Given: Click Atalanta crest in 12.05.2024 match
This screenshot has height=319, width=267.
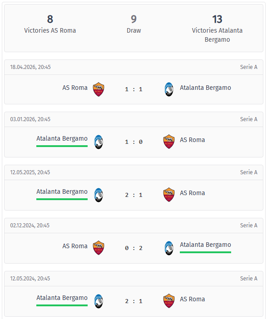Looking at the screenshot, I should click(99, 301).
